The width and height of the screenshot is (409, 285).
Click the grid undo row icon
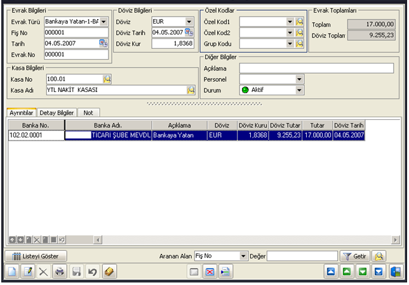(62, 240)
